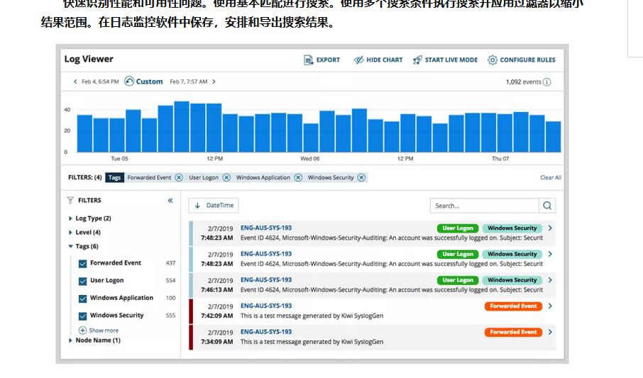
Task: Click the Clear All filters link
Action: (x=550, y=177)
